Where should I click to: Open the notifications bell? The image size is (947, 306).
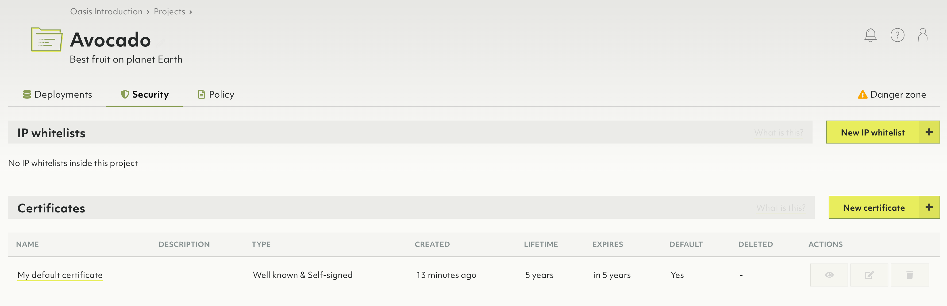tap(870, 35)
